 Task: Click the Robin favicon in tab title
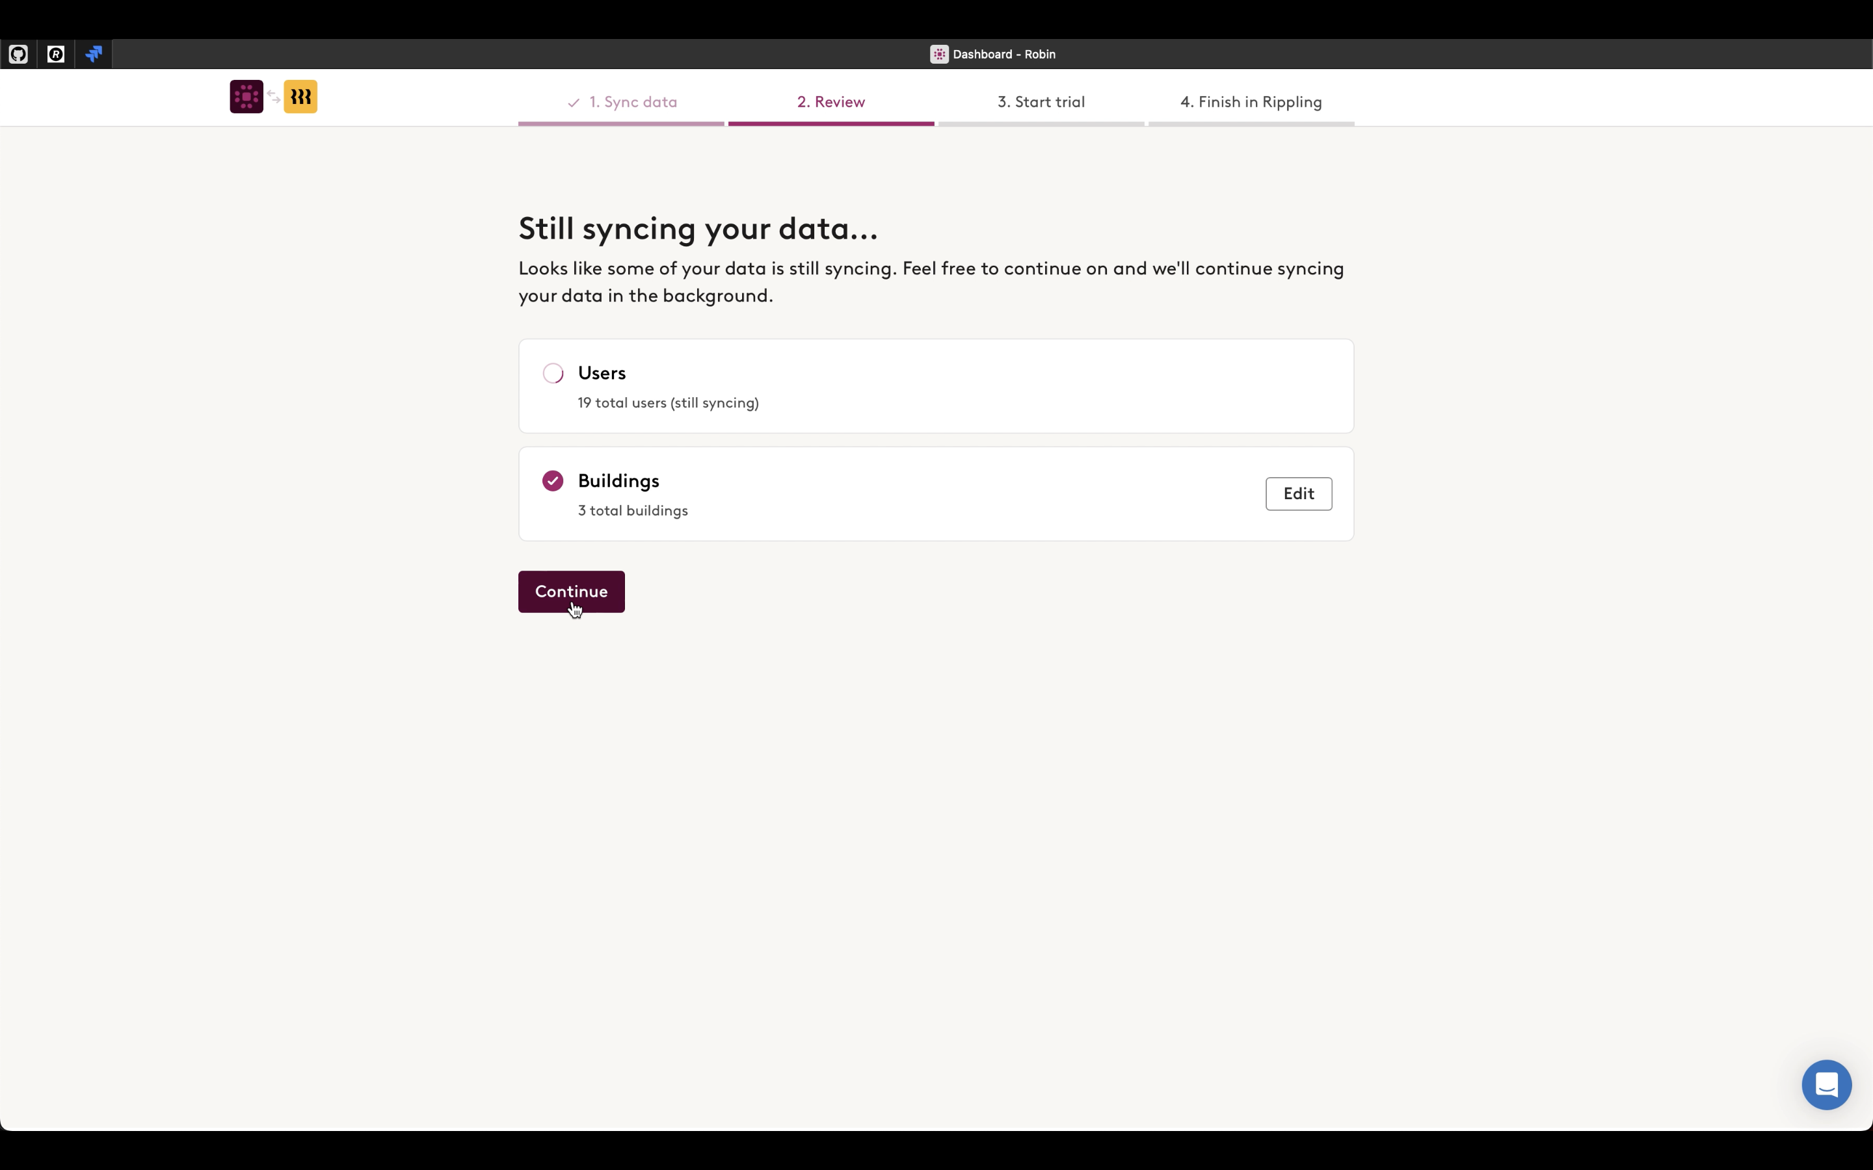pos(939,54)
